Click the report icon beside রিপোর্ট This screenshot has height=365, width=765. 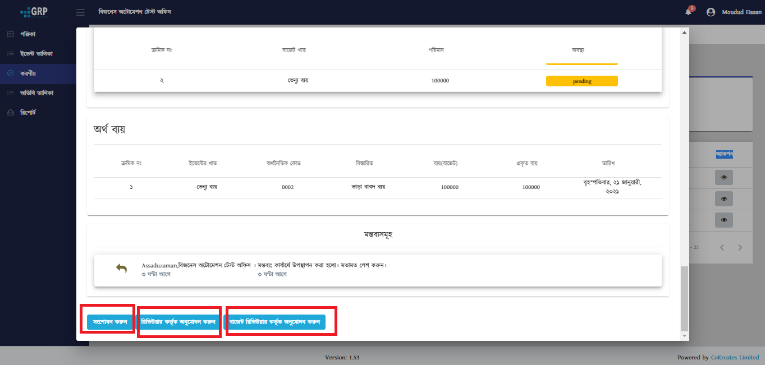click(10, 113)
